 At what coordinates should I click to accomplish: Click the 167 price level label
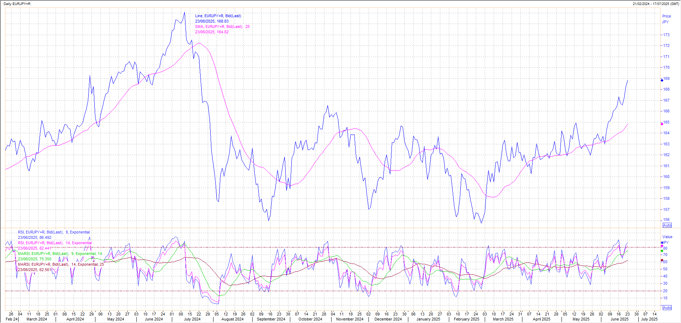point(666,100)
